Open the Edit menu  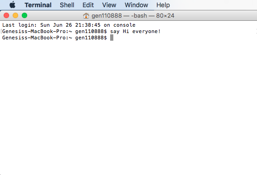[88, 5]
